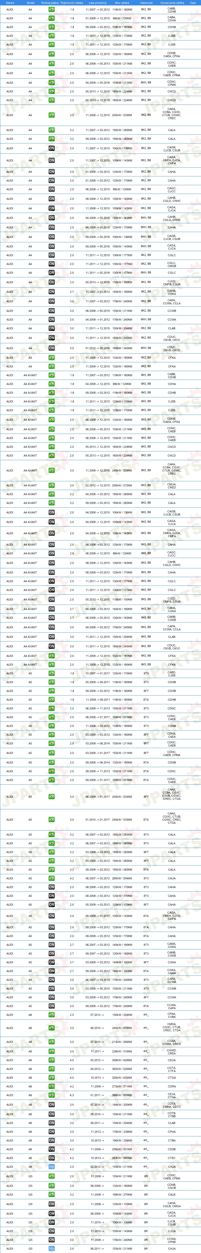
Task: Click diesel ON icon in A8 CTBA row
Action: [51, 1140]
